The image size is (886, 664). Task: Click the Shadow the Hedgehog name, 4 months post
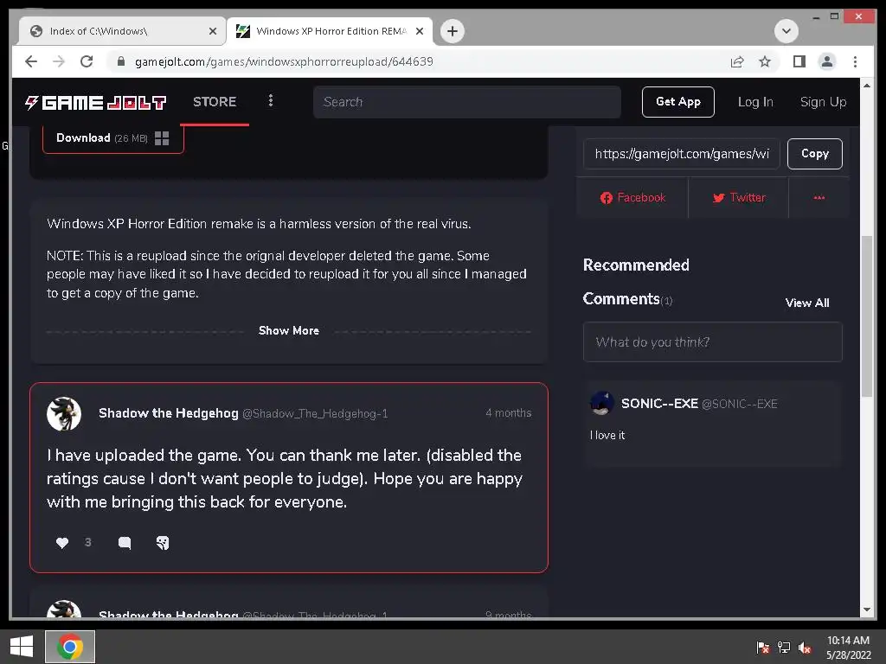pos(169,413)
